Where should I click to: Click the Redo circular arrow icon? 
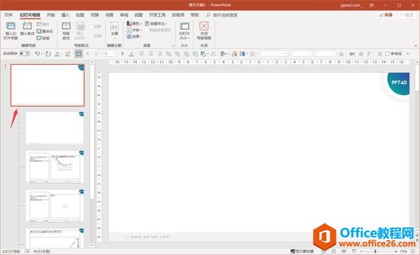48,54
